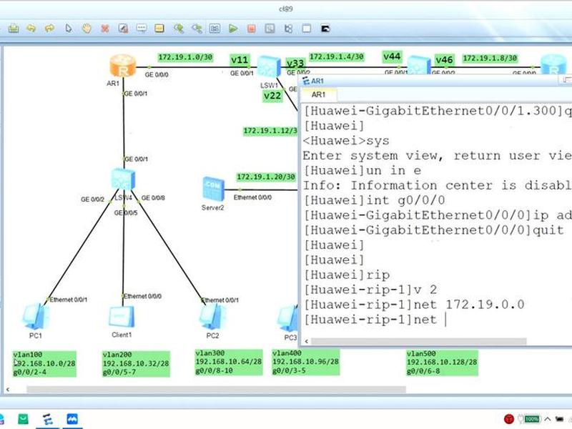Click the red delete tool icon
The width and height of the screenshot is (572, 429).
click(105, 28)
